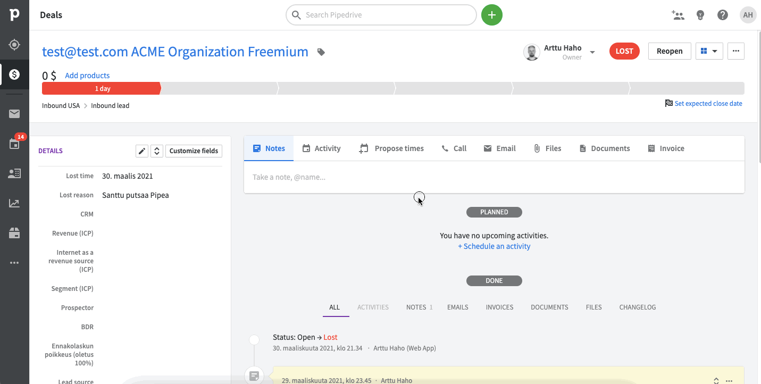761x384 pixels.
Task: Open the Activities calendar icon with badge 14
Action: coord(14,144)
